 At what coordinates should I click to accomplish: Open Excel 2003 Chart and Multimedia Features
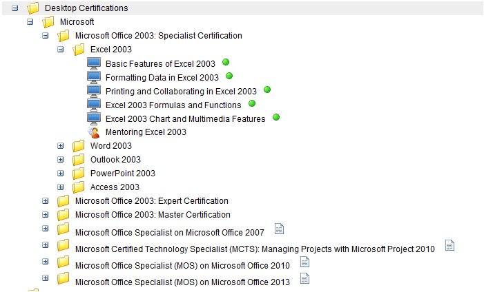(x=186, y=119)
